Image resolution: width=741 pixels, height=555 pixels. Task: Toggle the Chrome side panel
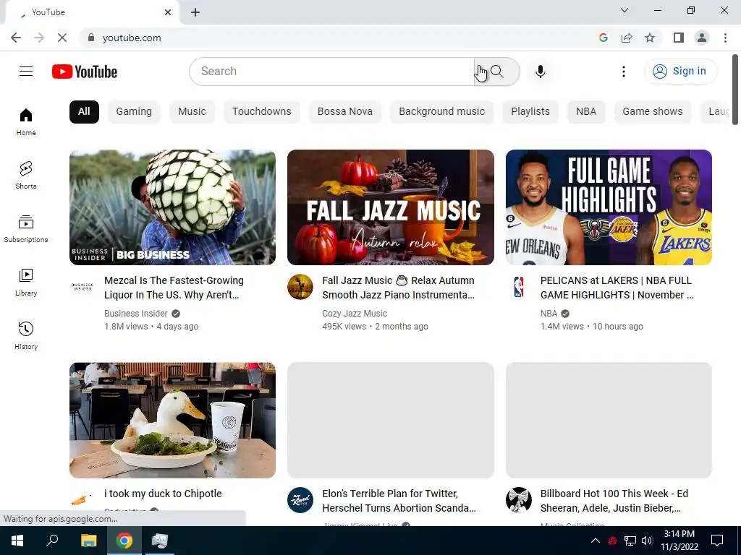pyautogui.click(x=679, y=38)
